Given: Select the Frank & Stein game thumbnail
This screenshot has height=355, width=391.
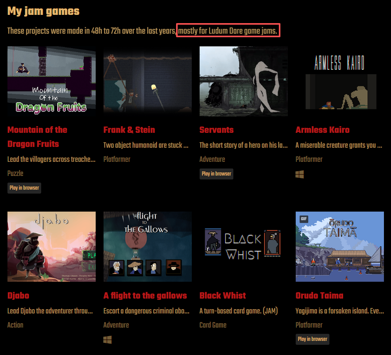Looking at the screenshot, I should [147, 81].
